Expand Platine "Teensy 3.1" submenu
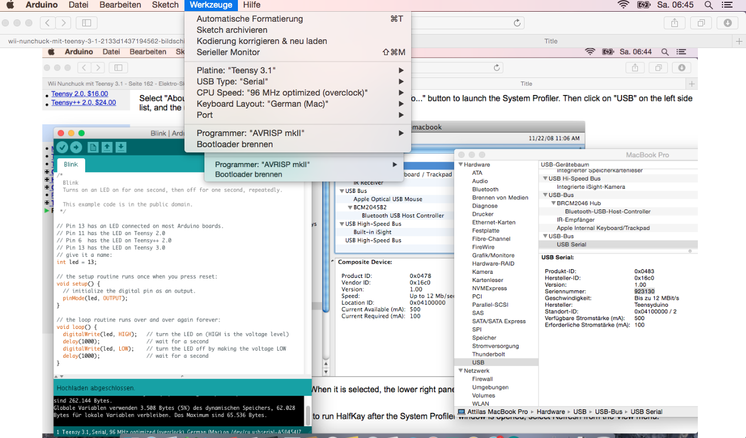 (298, 70)
